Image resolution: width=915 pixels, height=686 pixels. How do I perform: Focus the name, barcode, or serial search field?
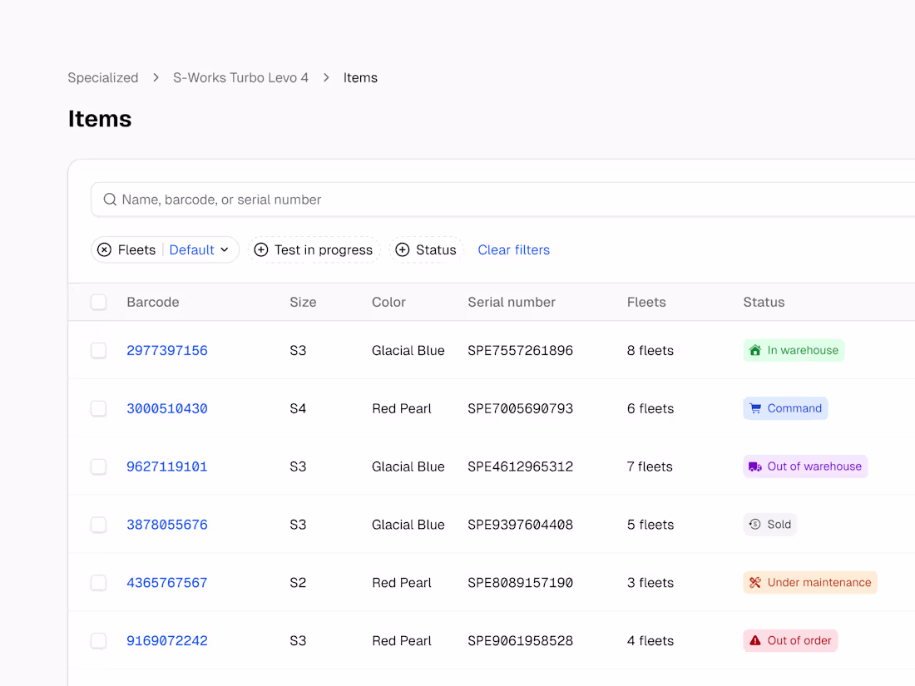[499, 200]
